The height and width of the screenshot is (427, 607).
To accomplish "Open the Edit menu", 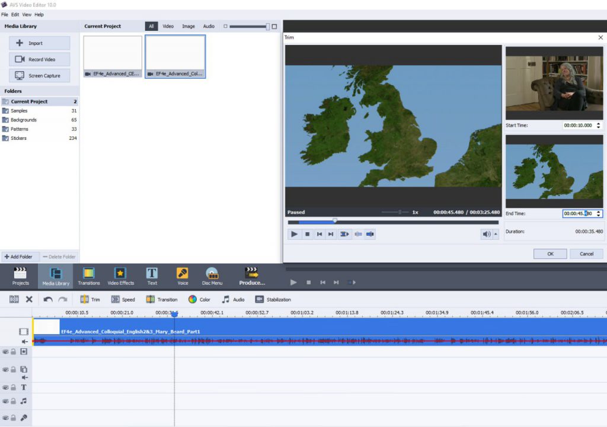I will (x=15, y=15).
